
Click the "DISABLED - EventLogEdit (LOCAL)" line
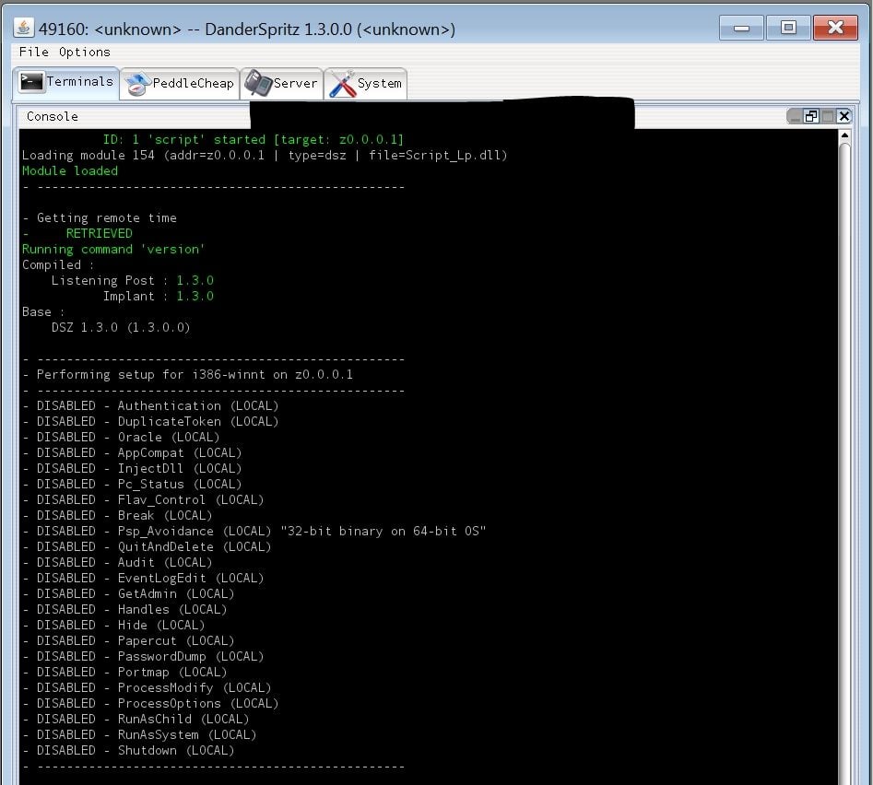tap(143, 578)
